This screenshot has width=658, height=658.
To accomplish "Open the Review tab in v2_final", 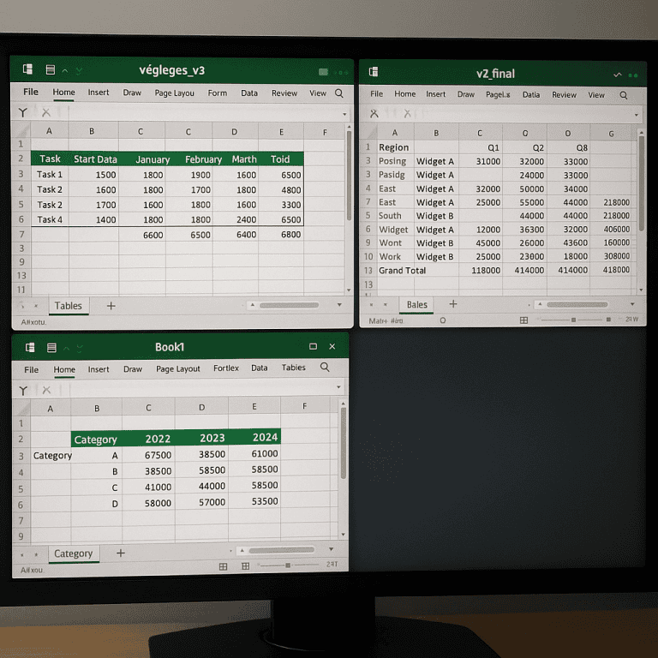I will pyautogui.click(x=564, y=95).
